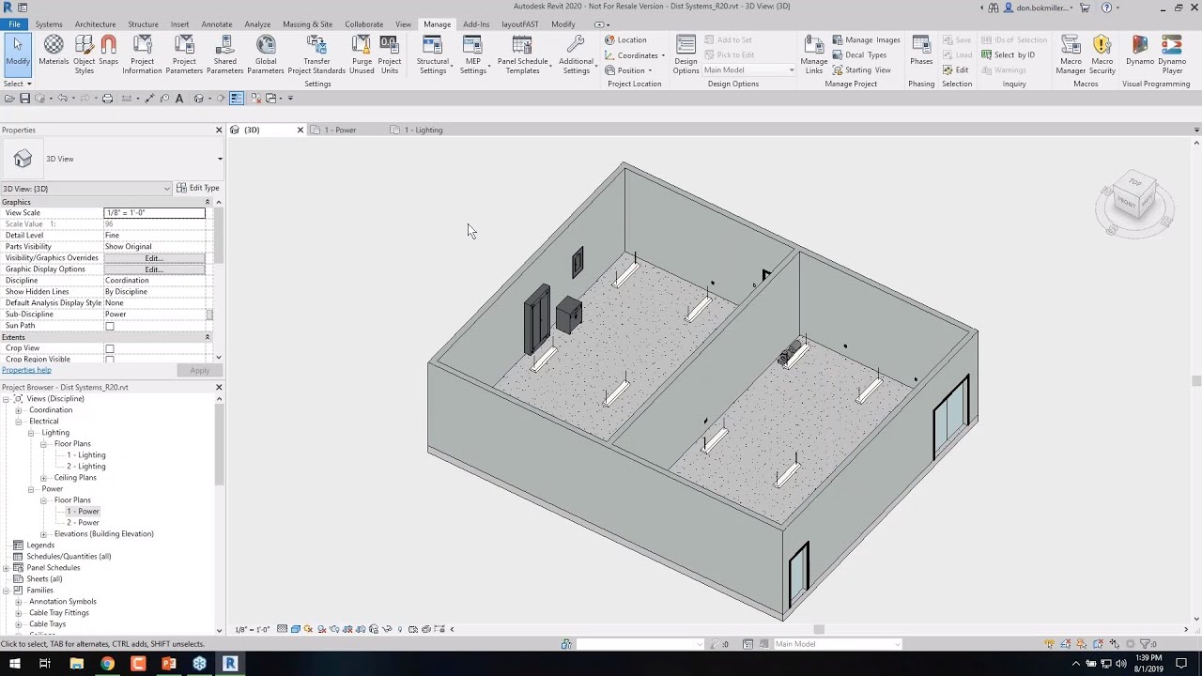Expand Elevations (Building Elevation) node
Image resolution: width=1202 pixels, height=676 pixels.
43,534
